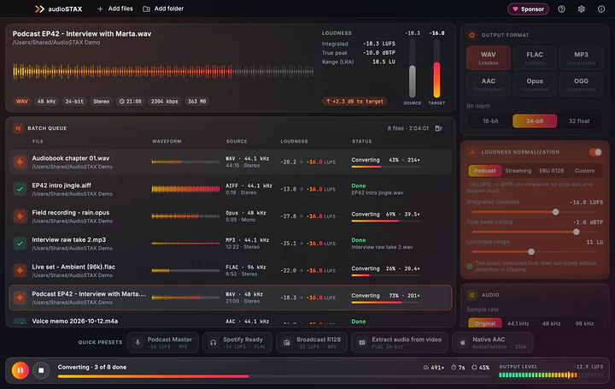Click the headphones icon on Spotify Ready preset
The image size is (615, 389).
click(213, 342)
